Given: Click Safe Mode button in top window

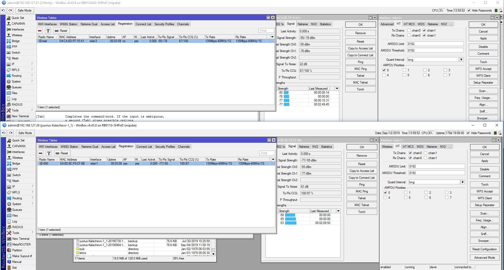Looking at the screenshot, I should pos(25,11).
